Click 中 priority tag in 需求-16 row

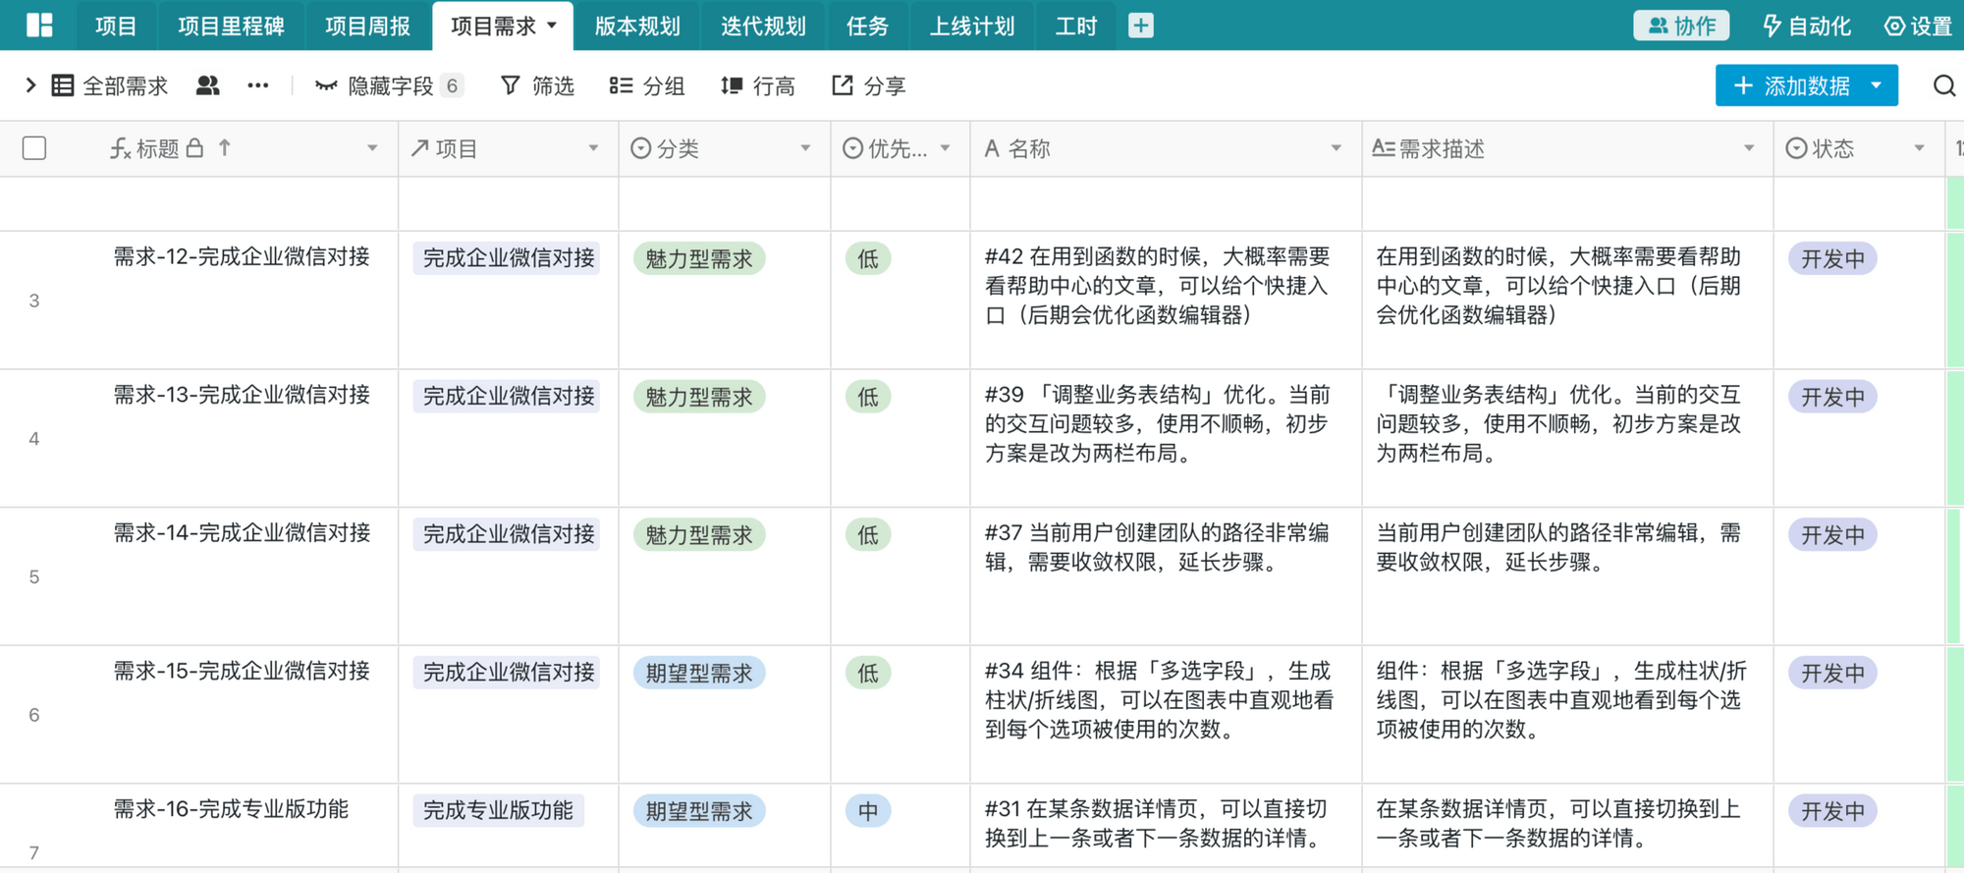click(x=868, y=811)
